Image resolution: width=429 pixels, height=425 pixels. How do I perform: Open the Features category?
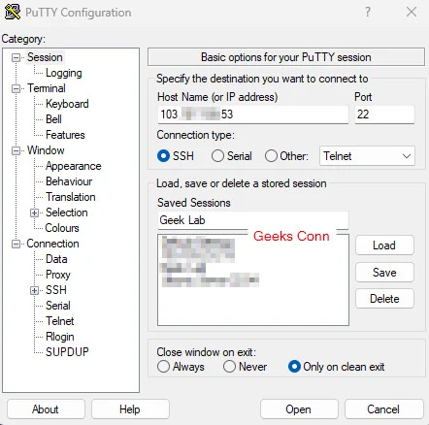65,135
